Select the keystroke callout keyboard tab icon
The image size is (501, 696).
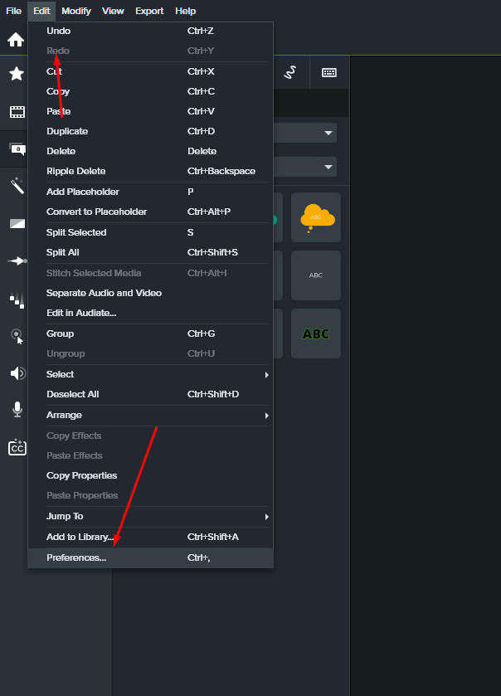pos(328,73)
